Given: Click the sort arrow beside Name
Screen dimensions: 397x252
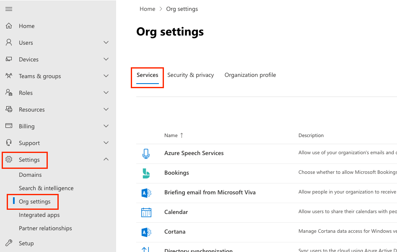Looking at the screenshot, I should 182,135.
